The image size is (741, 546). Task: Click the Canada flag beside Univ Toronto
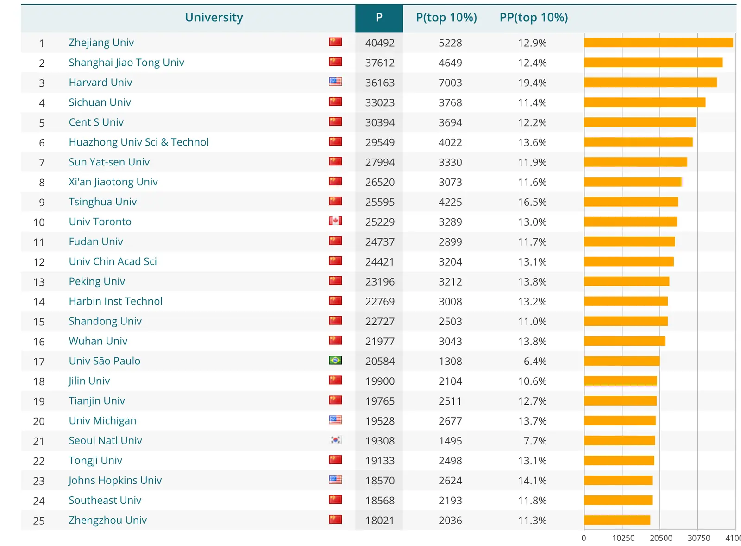click(x=335, y=221)
